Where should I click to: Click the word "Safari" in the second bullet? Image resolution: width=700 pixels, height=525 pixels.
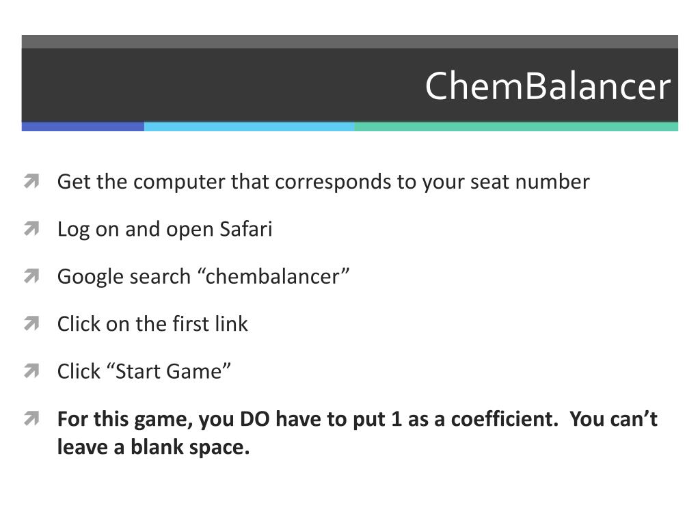tap(246, 229)
